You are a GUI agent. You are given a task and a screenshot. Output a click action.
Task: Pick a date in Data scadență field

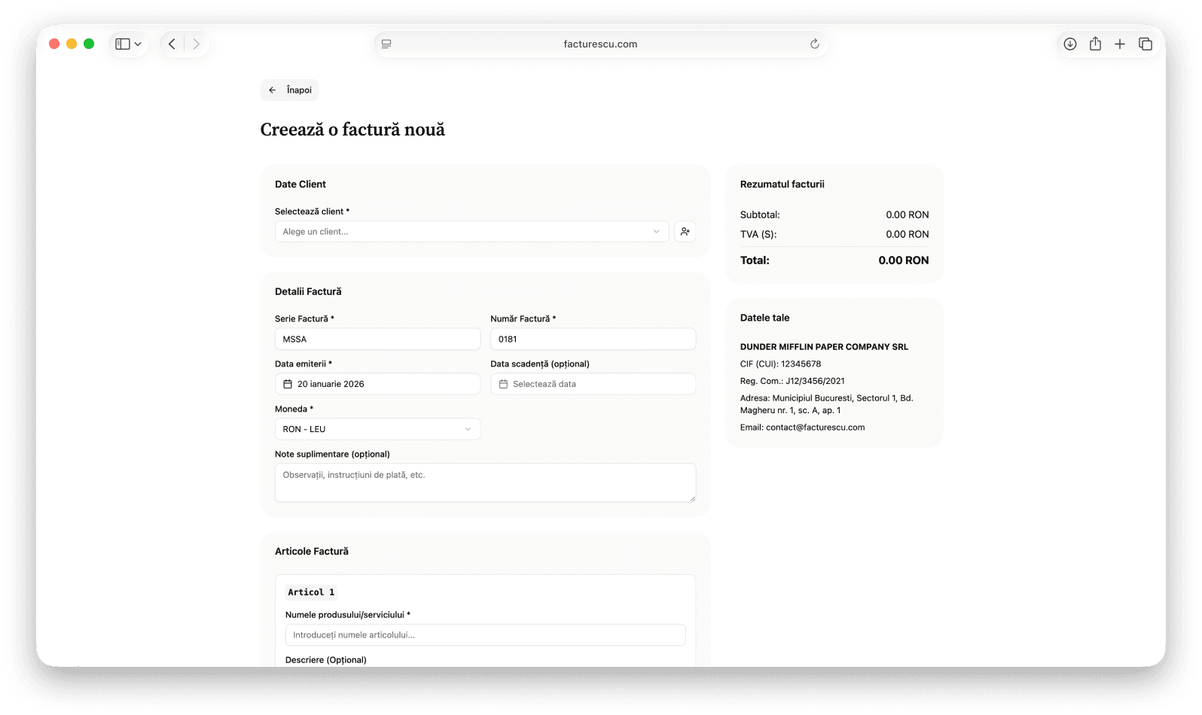click(593, 384)
